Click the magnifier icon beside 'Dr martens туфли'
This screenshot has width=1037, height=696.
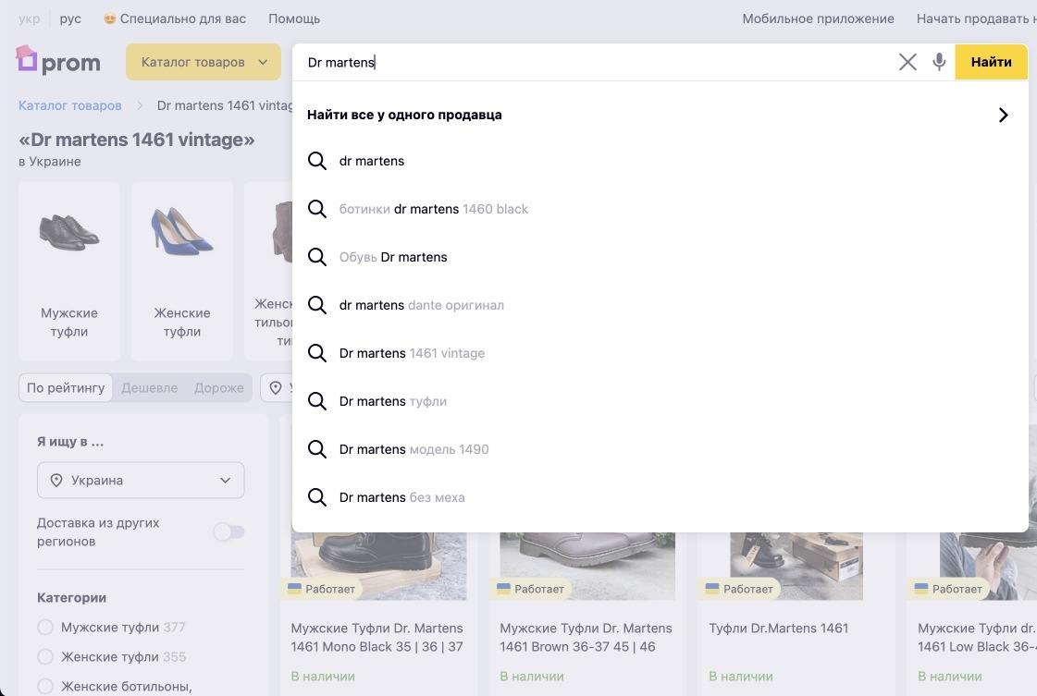tap(317, 401)
